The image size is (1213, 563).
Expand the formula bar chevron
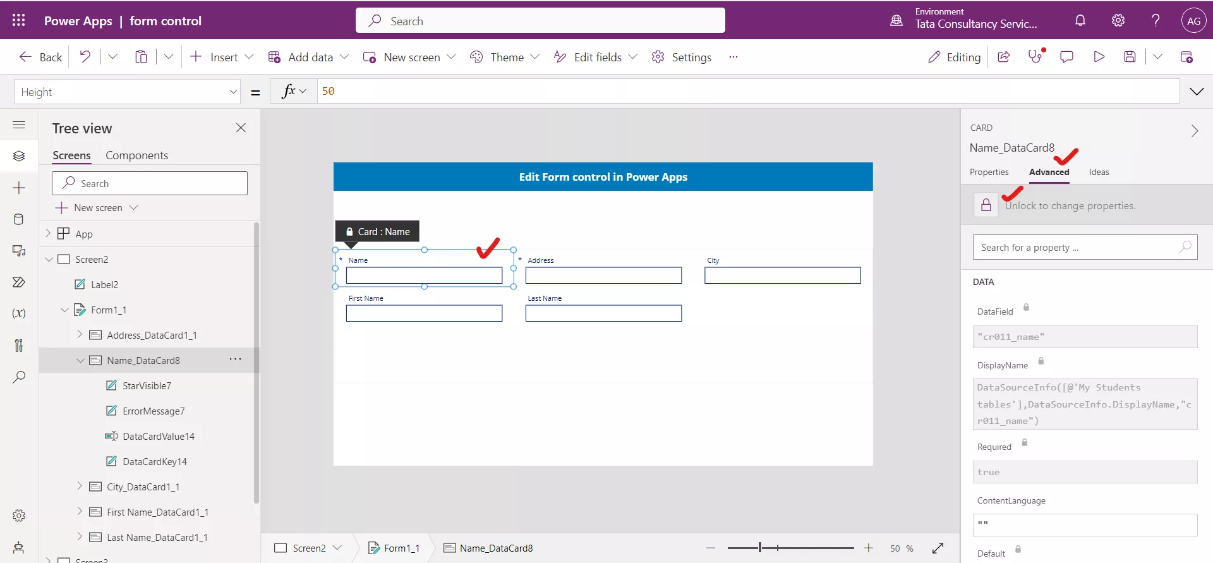click(1197, 92)
